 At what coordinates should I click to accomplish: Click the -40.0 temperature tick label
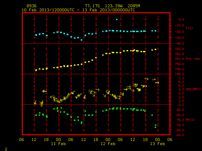pyautogui.click(x=180, y=44)
